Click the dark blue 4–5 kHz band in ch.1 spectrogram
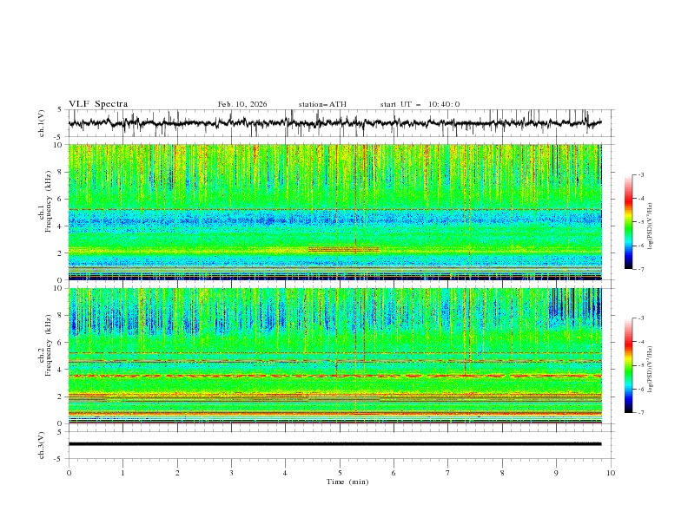688x531 pixels. [x=334, y=218]
